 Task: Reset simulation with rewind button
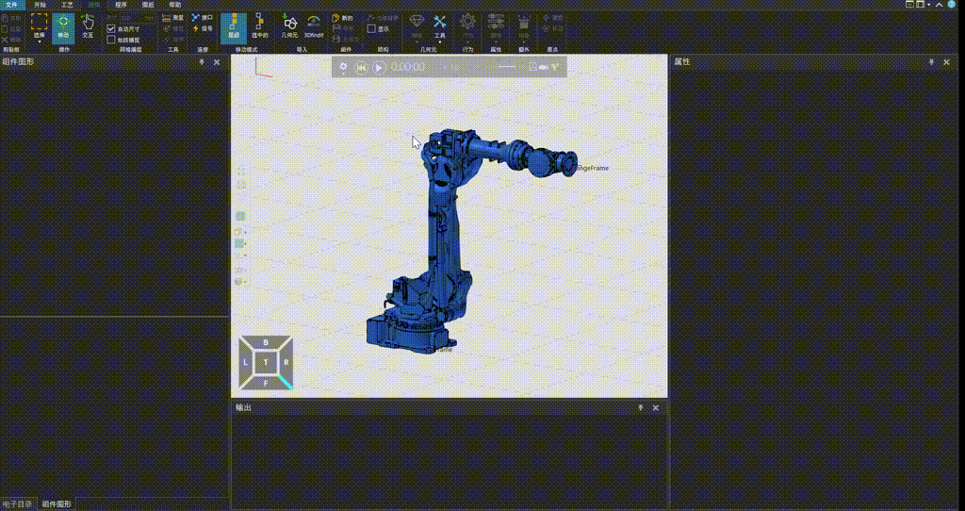362,67
